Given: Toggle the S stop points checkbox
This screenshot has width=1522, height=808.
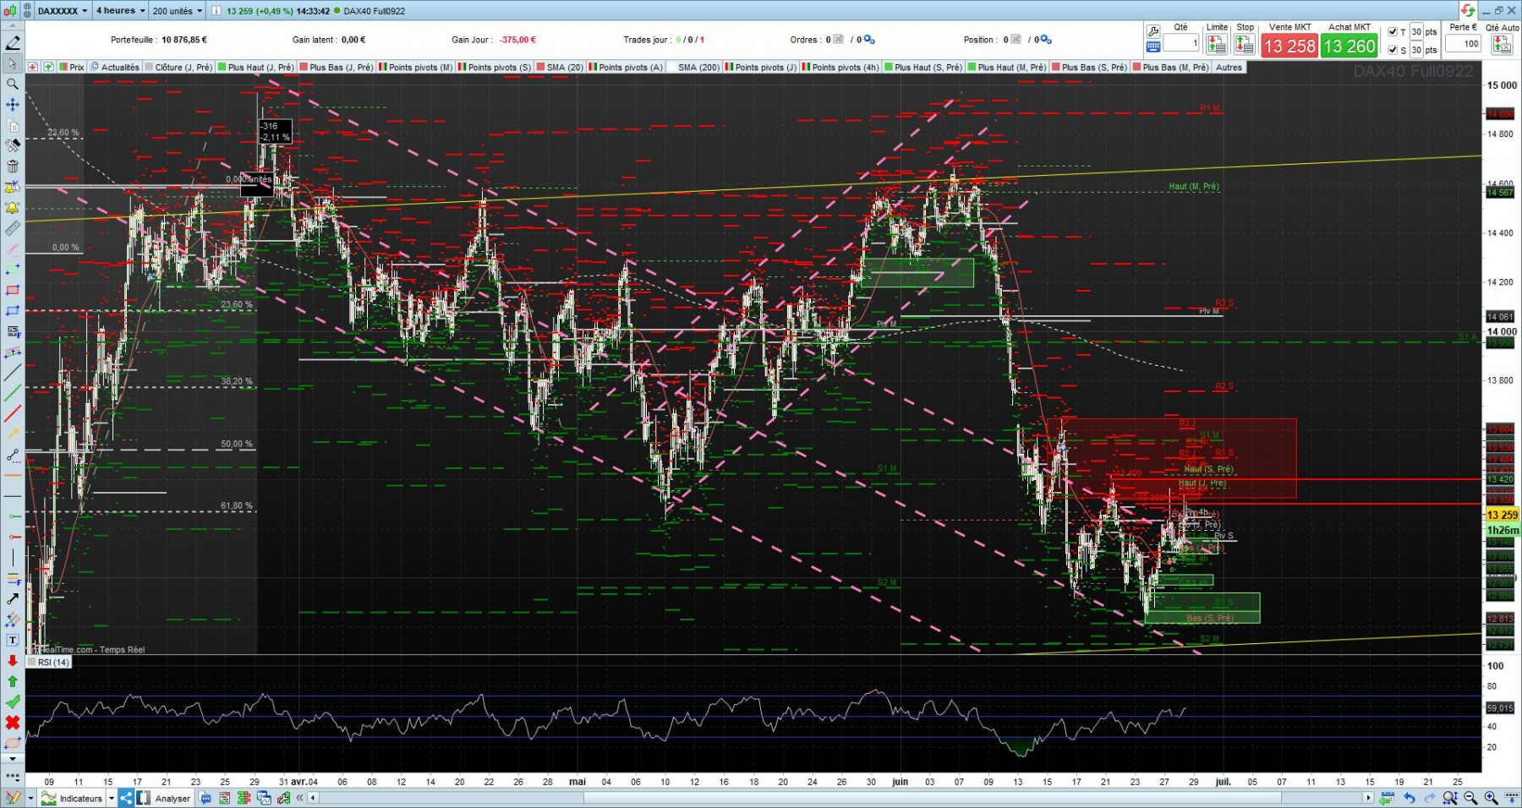Looking at the screenshot, I should pos(1393,50).
